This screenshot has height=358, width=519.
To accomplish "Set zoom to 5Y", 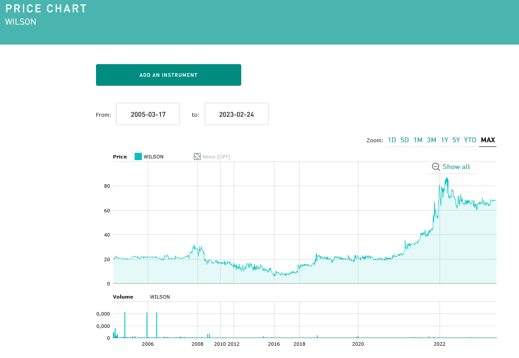I will pyautogui.click(x=456, y=140).
